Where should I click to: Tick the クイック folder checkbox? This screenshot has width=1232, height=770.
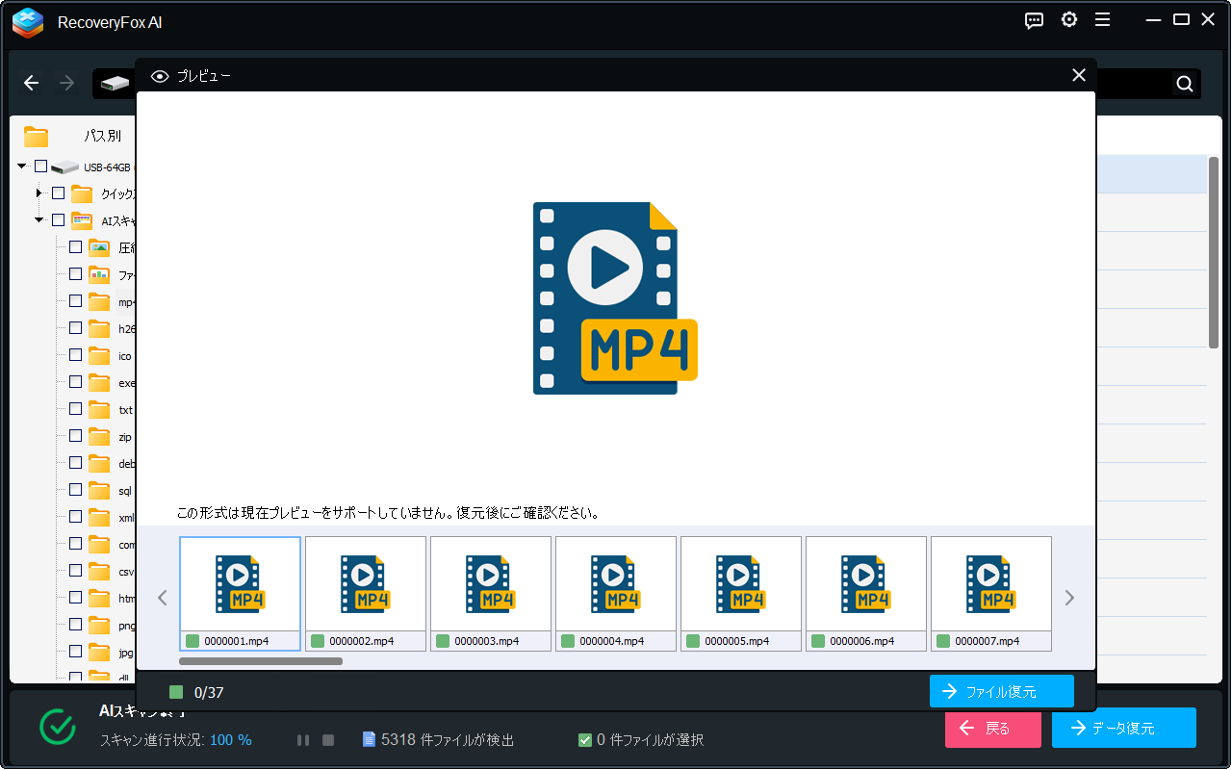tap(58, 193)
